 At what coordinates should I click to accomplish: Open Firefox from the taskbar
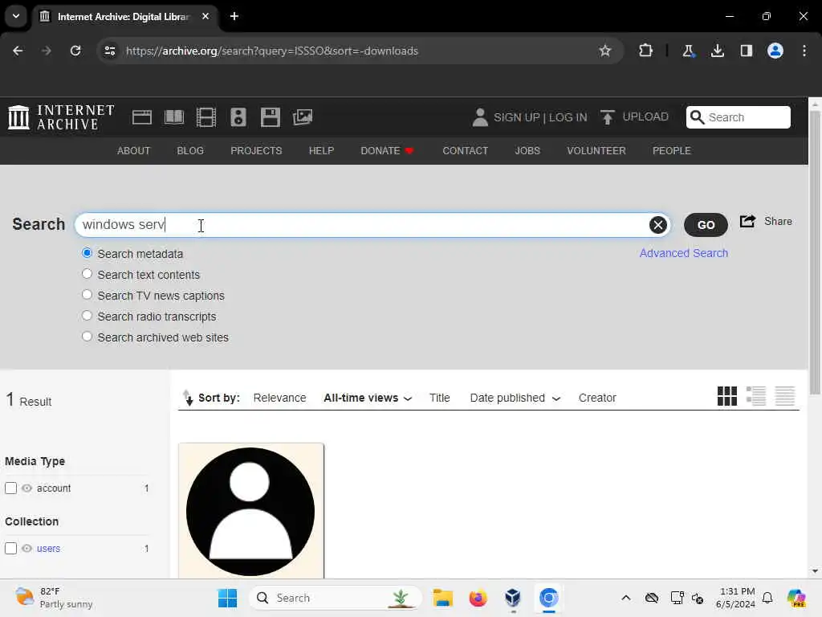point(478,598)
